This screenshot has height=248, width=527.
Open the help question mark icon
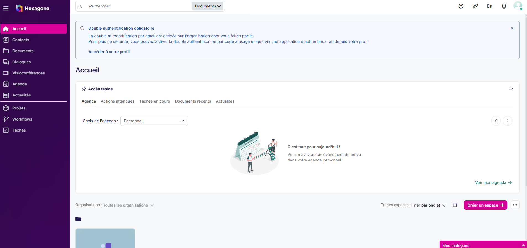[461, 6]
